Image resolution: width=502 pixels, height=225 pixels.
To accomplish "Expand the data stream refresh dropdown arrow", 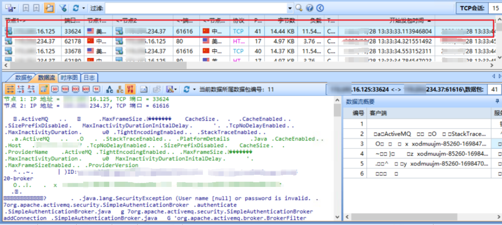I will (x=194, y=89).
